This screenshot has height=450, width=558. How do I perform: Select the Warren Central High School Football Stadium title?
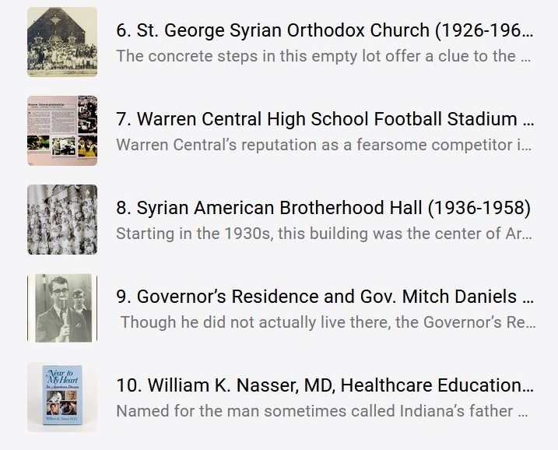(327, 119)
